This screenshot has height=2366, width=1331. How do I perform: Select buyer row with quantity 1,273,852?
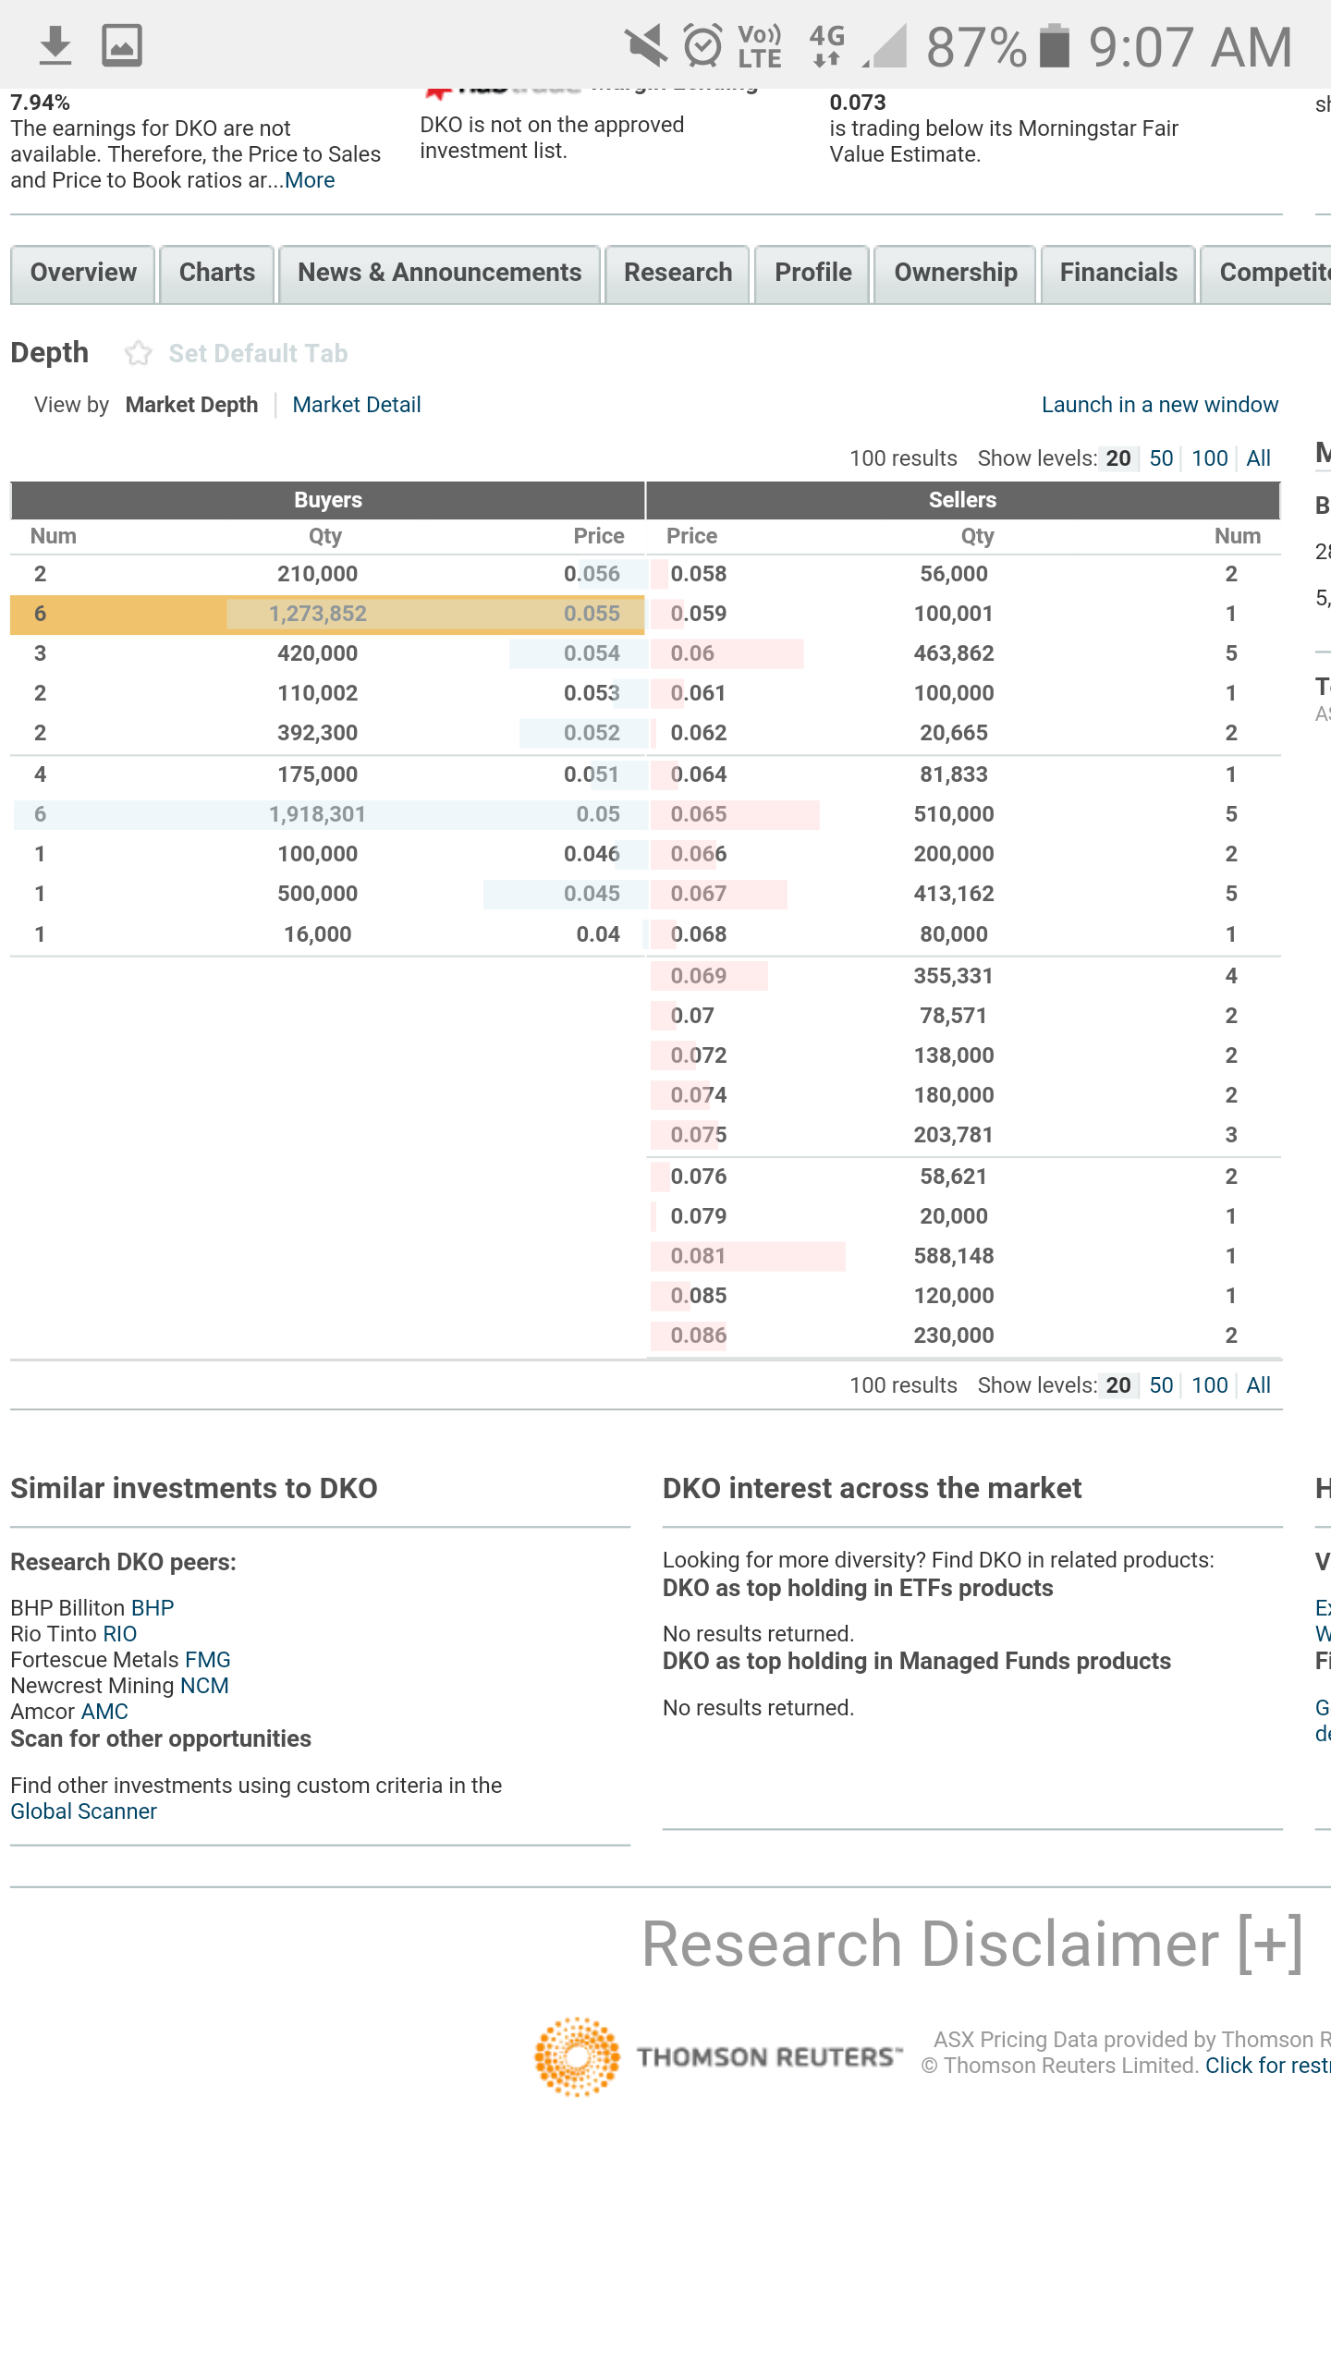[327, 615]
